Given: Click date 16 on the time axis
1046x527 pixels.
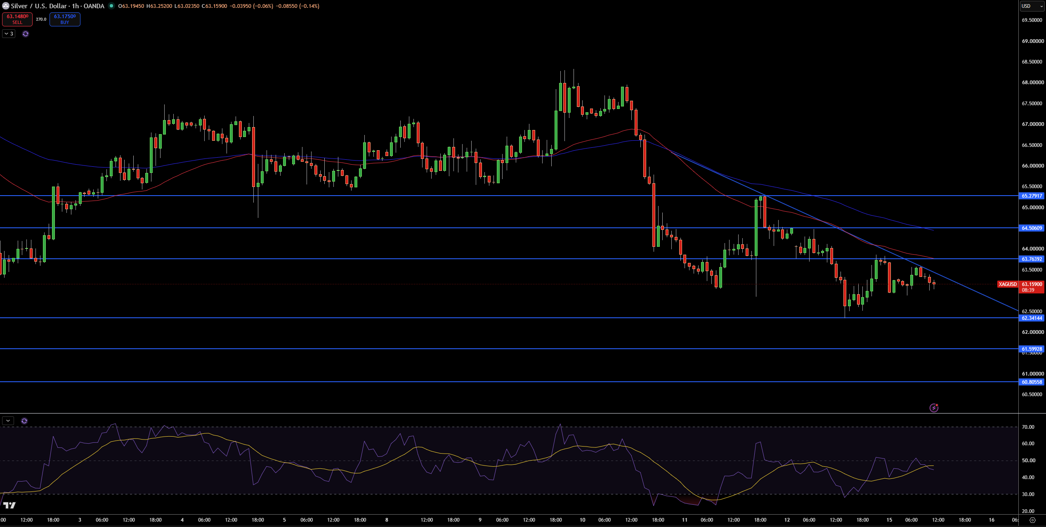Looking at the screenshot, I should click(x=992, y=520).
